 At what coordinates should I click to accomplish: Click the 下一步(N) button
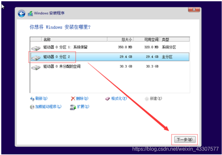185,139
